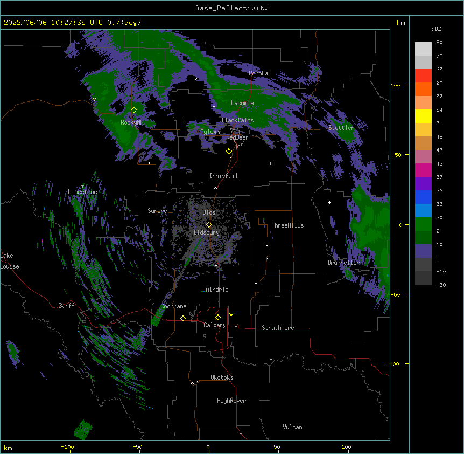Click the Lacombe city label
The width and height of the screenshot is (464, 454).
(242, 103)
